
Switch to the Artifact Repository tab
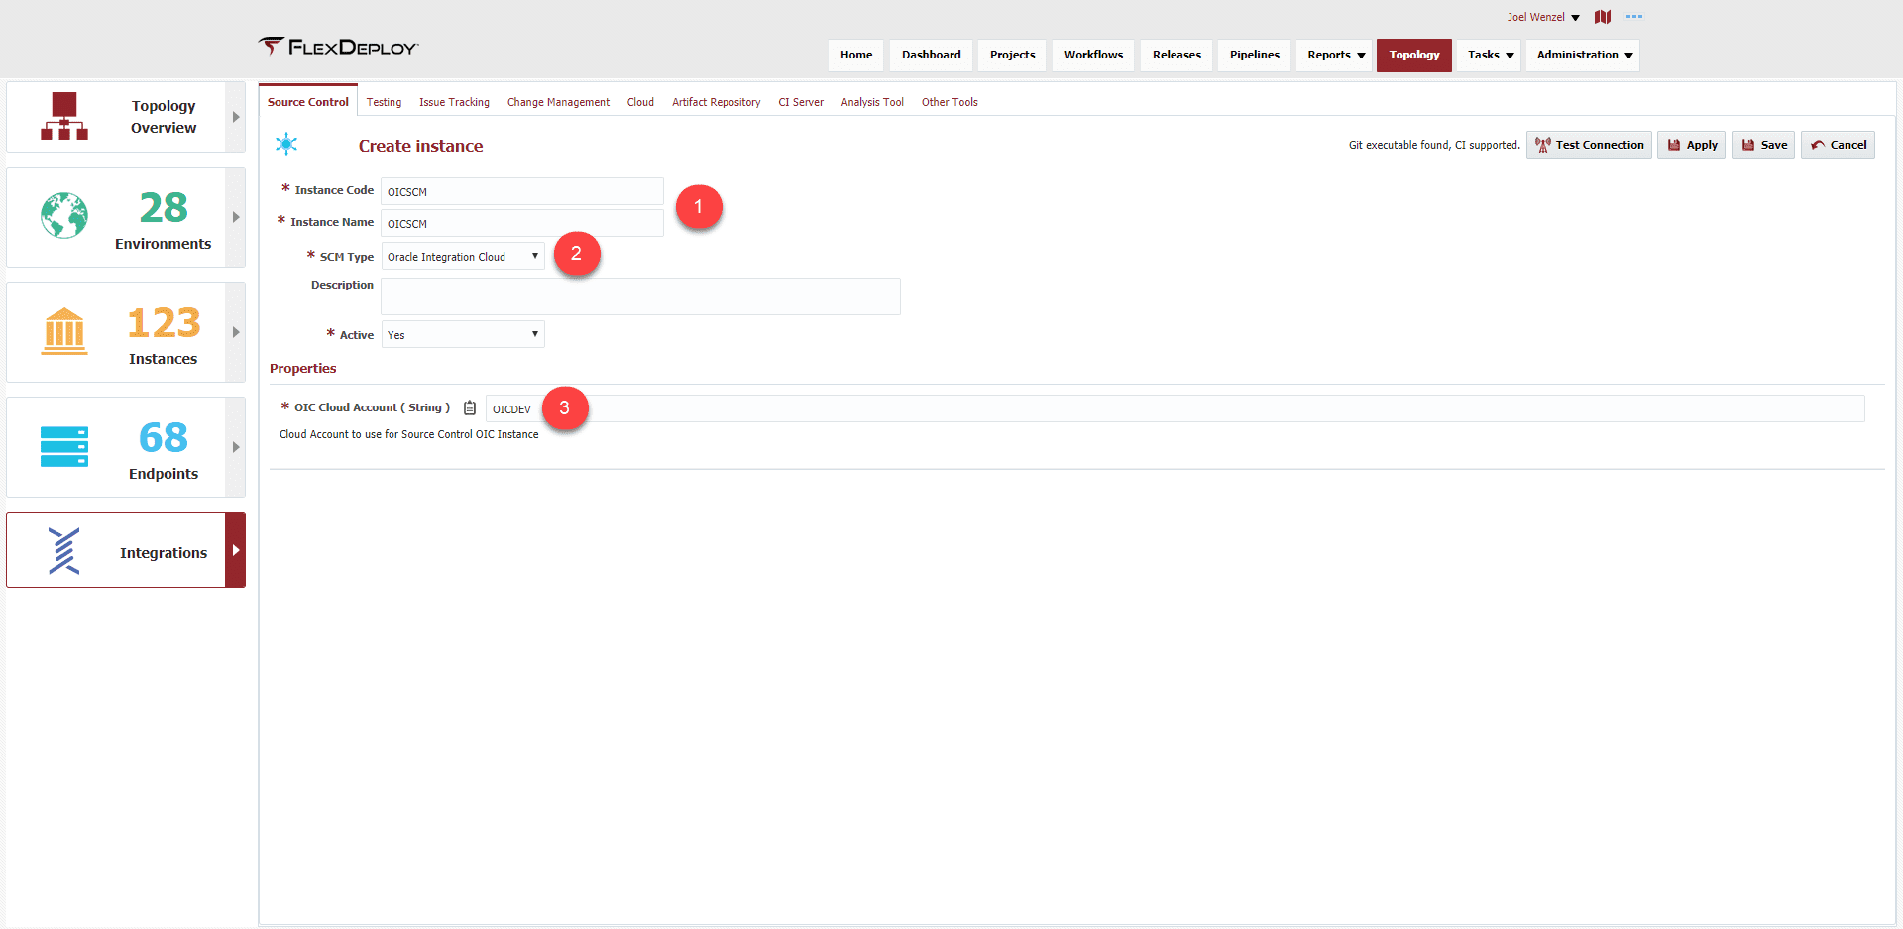point(716,102)
